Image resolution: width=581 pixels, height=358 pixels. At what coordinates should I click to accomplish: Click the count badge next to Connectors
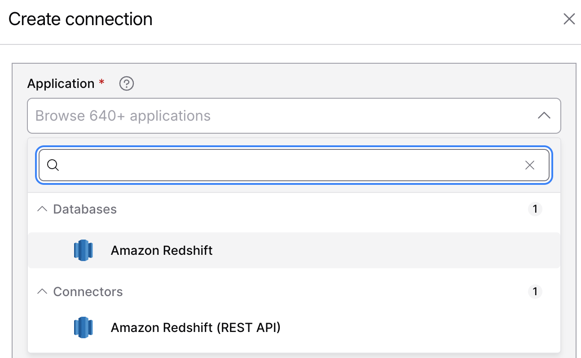click(x=535, y=292)
